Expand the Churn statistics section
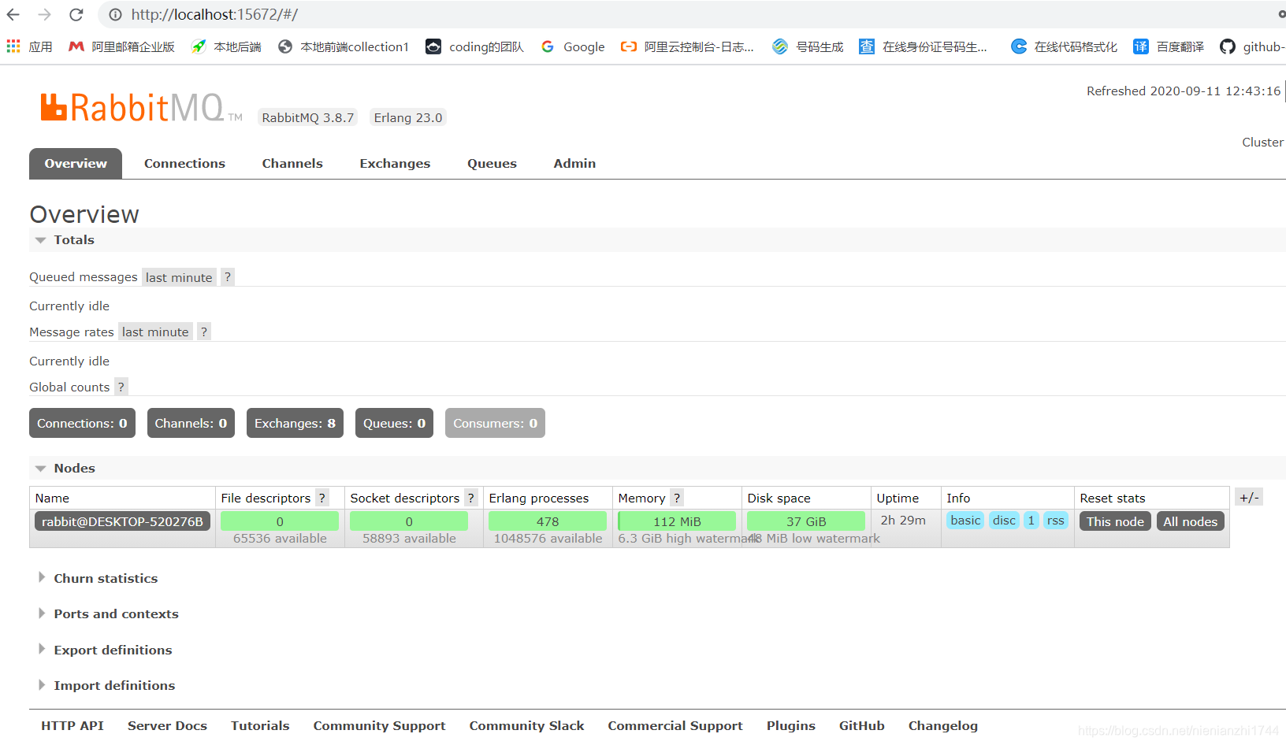 [106, 578]
